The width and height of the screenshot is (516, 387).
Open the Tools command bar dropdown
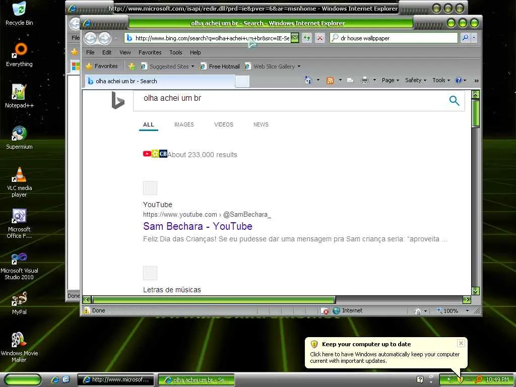tap(441, 80)
